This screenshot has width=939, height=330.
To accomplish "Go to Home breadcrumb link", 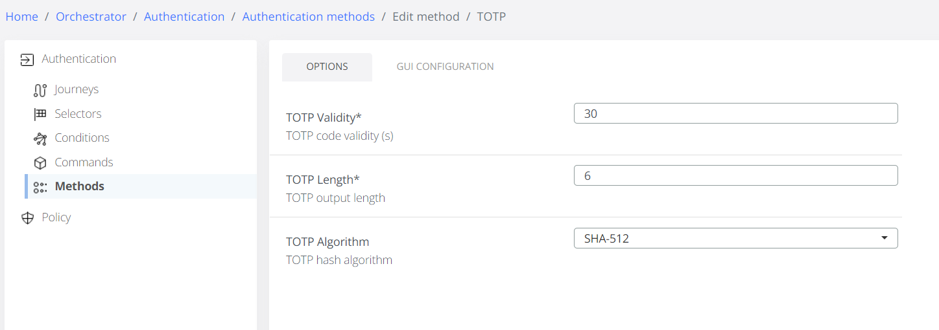I will coord(22,17).
